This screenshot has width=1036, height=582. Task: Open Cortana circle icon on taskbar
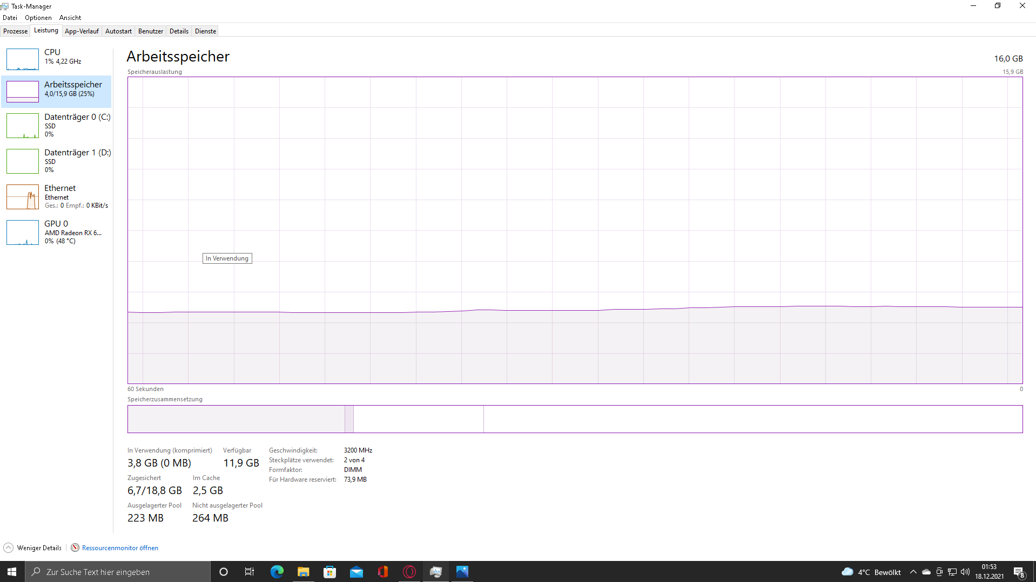(x=223, y=572)
